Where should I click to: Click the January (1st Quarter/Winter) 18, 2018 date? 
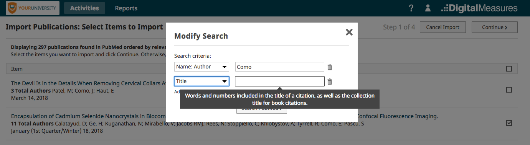57,130
